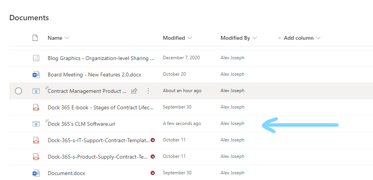This screenshot has height=180, width=373.
Task: Click the file type column header icon
Action: (35, 38)
